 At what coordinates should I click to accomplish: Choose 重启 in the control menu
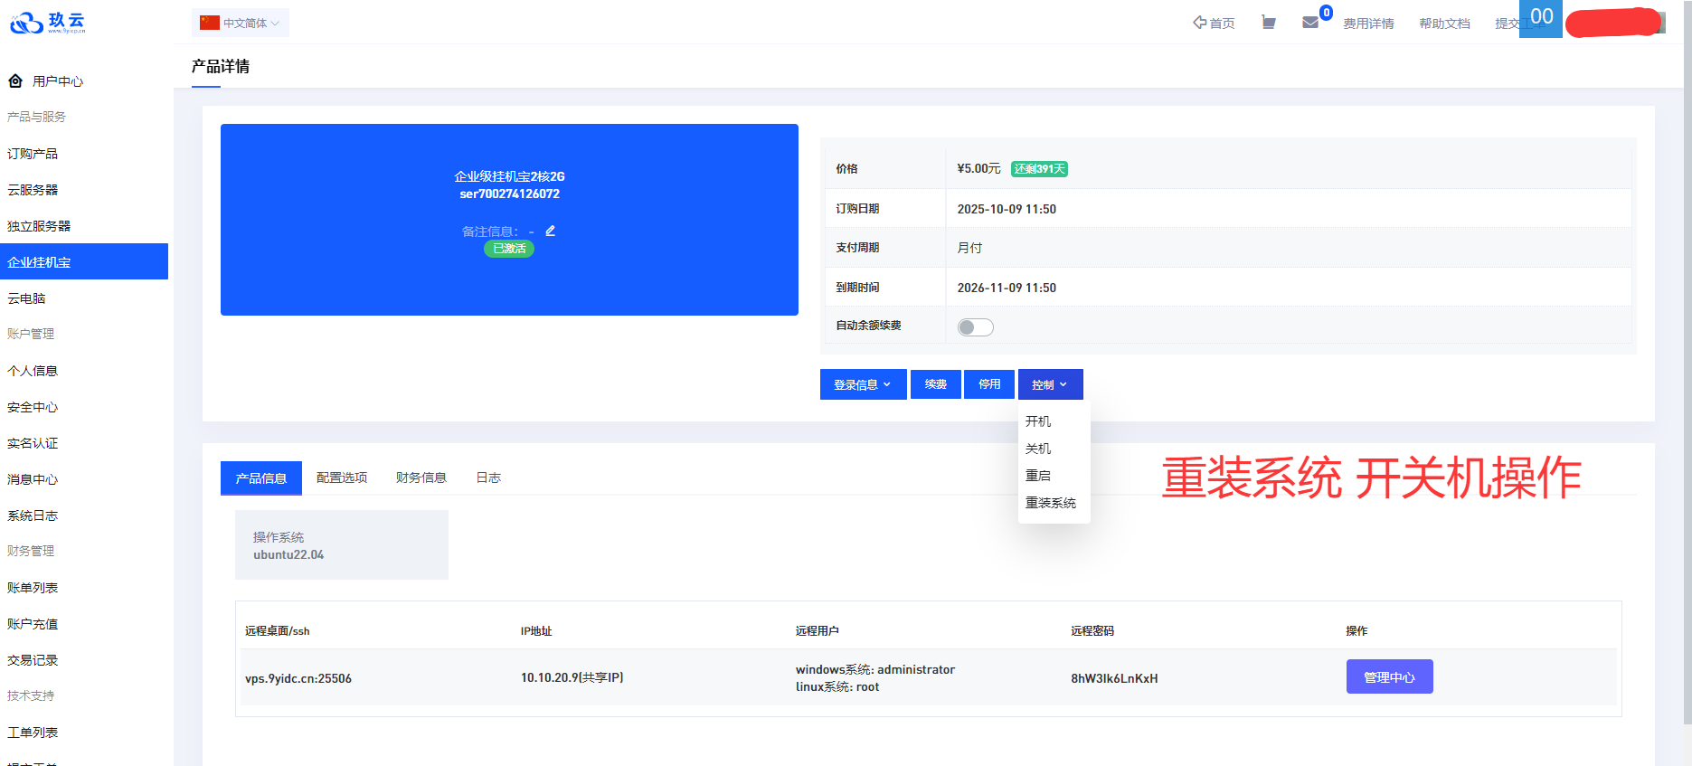(x=1037, y=476)
